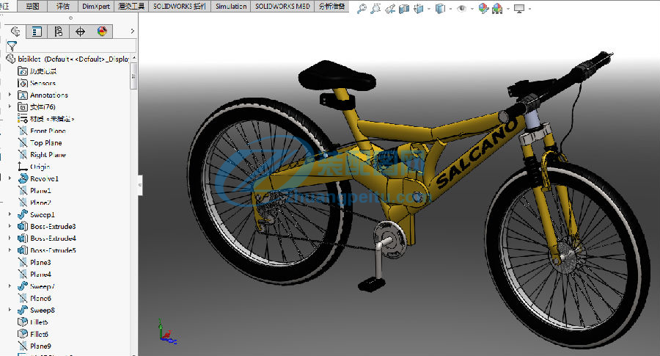Click the Section View icon

tap(404, 8)
